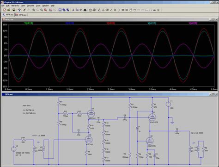Image resolution: width=219 pixels, height=167 pixels.
Task: Click the Halt simulation hand icon
Action: (29, 10)
